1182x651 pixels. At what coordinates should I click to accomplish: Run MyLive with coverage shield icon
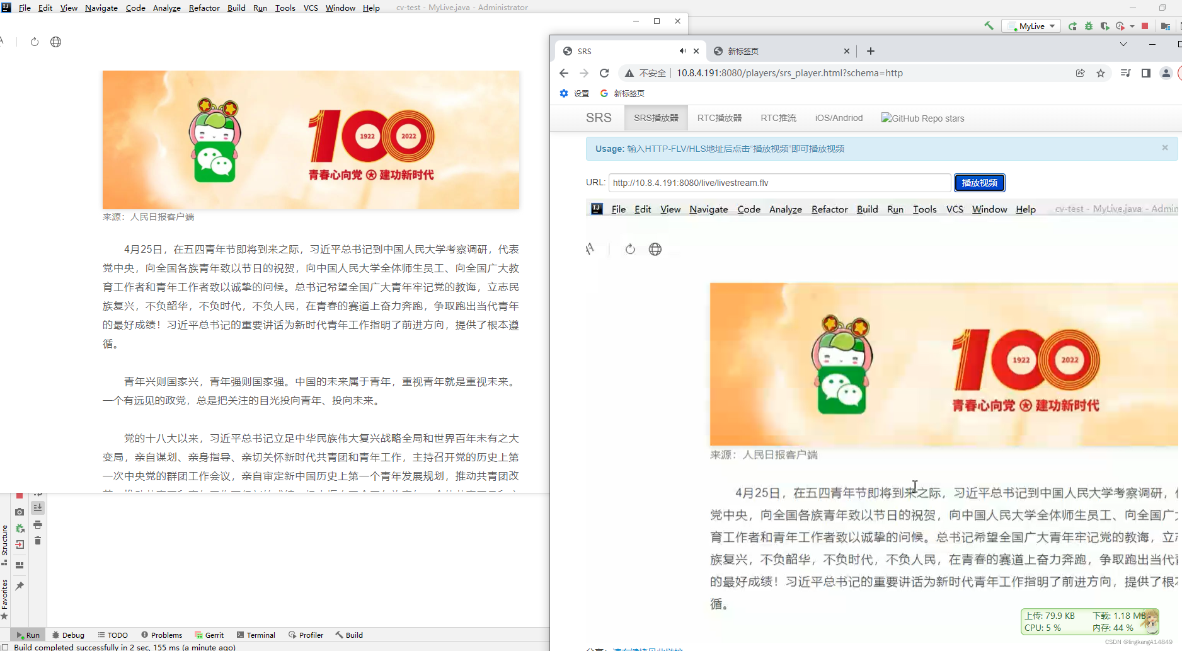[1105, 26]
